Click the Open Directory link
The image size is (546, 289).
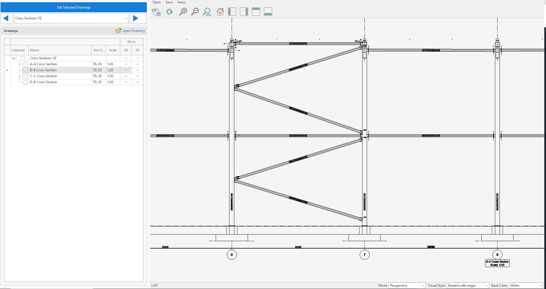point(131,31)
